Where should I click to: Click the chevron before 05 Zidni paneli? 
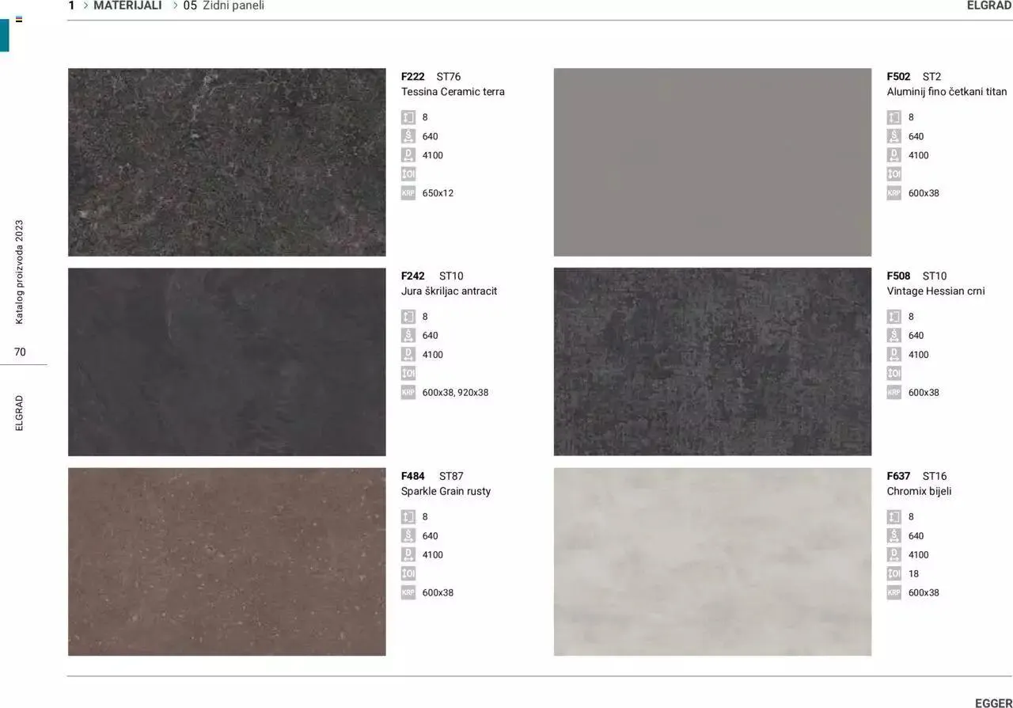point(175,6)
